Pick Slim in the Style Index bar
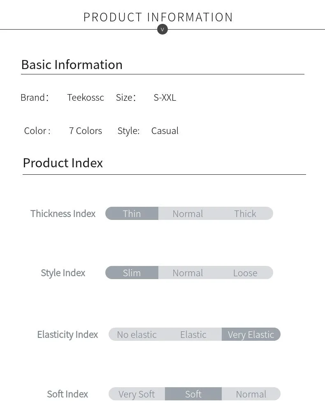Viewport: 325px width, 409px height. click(132, 273)
